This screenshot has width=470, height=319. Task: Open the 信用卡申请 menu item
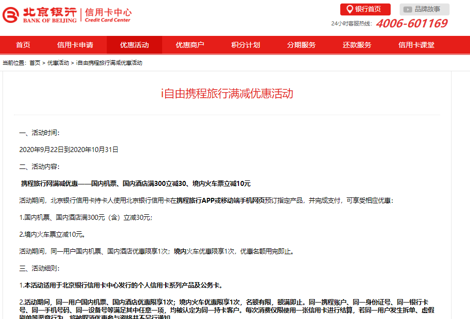[x=75, y=45]
